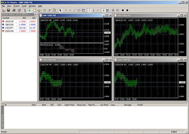Click the Stop Loss column header
The image size is (189, 134).
(x=81, y=105)
